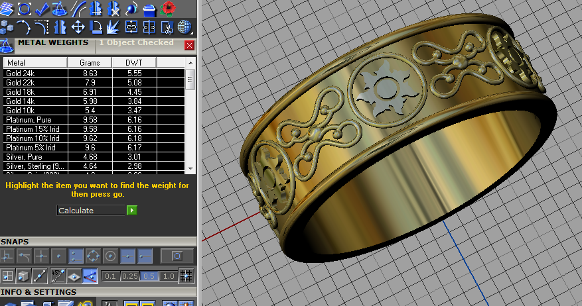Click the metal list scrollbar down arrow
This screenshot has width=582, height=306.
190,169
